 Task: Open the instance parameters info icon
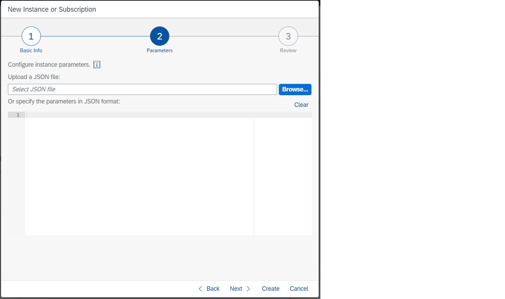[97, 65]
